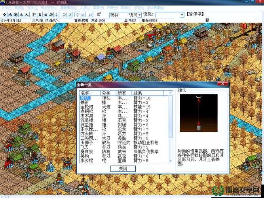Click the 声望:1000 status text
The width and height of the screenshot is (264, 198).
pos(98,20)
